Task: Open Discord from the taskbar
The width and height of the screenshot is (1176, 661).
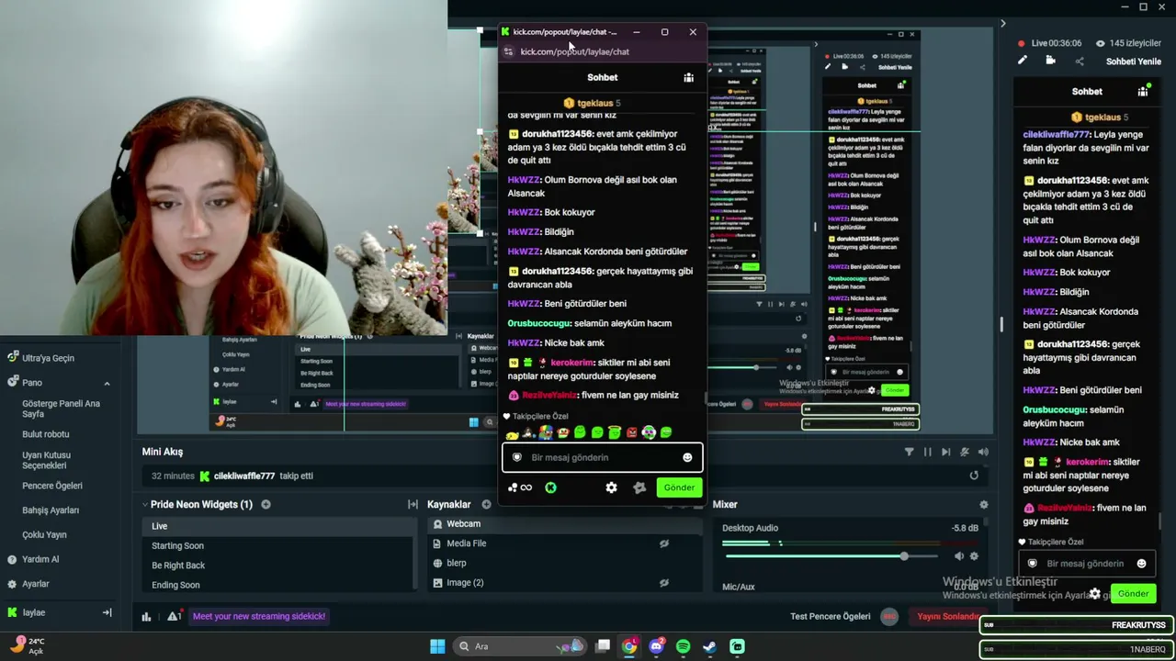Action: [656, 646]
